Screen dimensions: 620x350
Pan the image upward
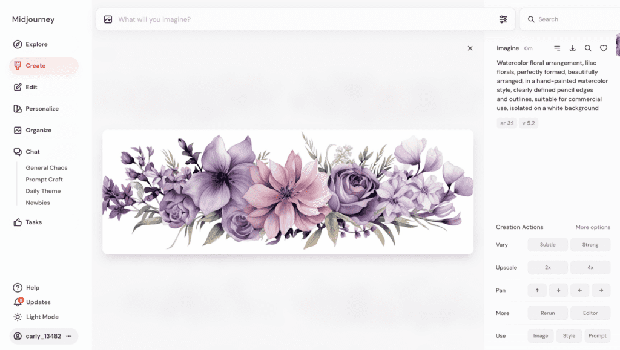click(537, 290)
